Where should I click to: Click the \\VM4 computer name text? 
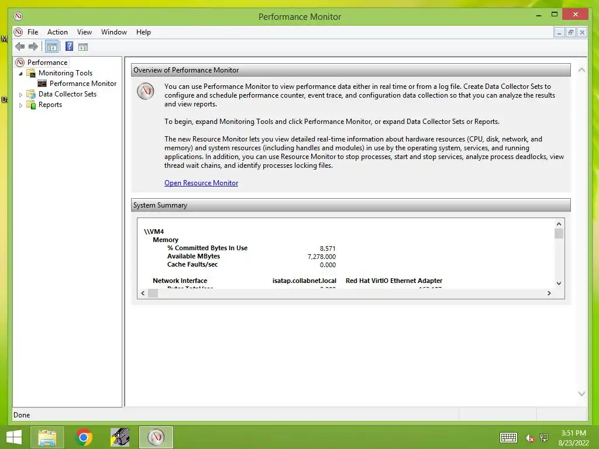pyautogui.click(x=154, y=232)
